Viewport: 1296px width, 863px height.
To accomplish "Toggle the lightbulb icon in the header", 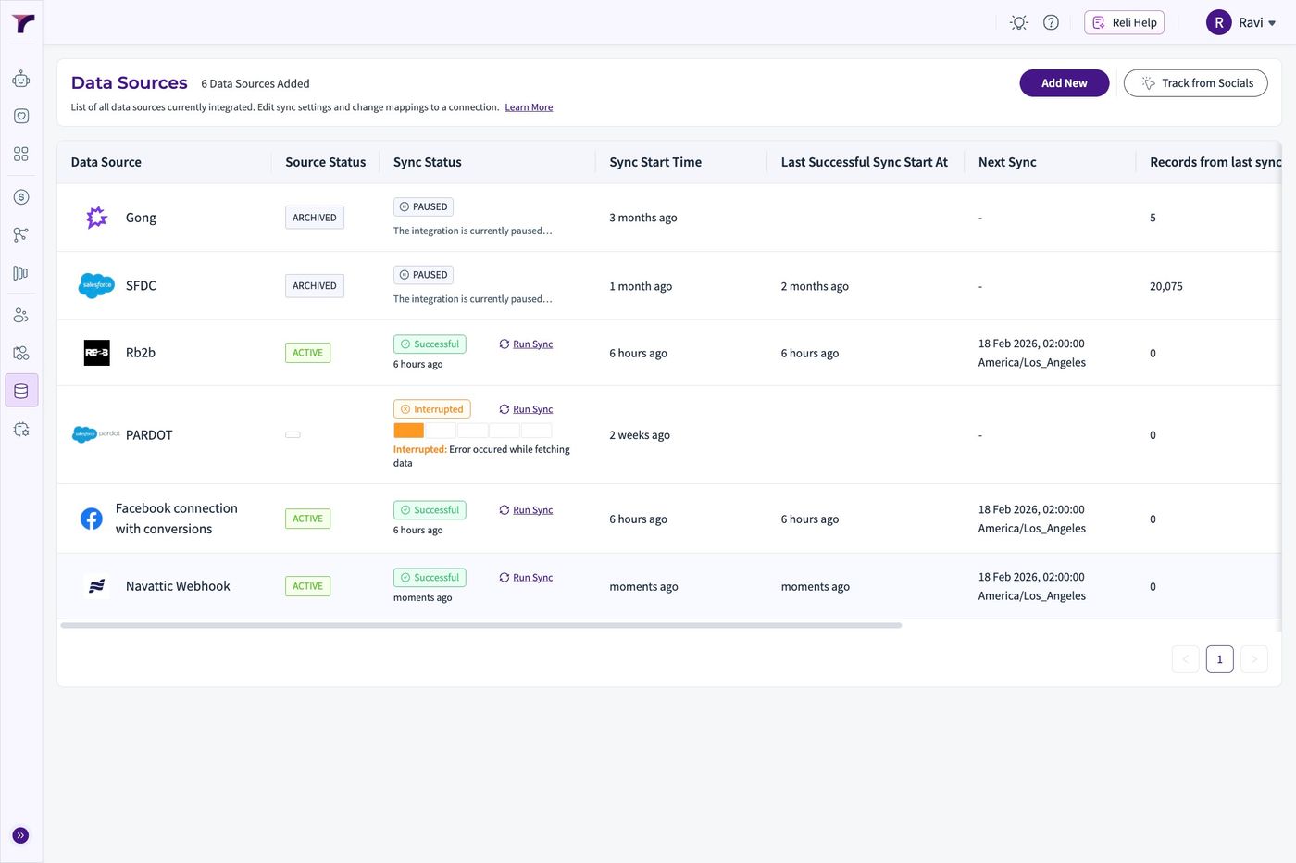I will tap(1019, 22).
